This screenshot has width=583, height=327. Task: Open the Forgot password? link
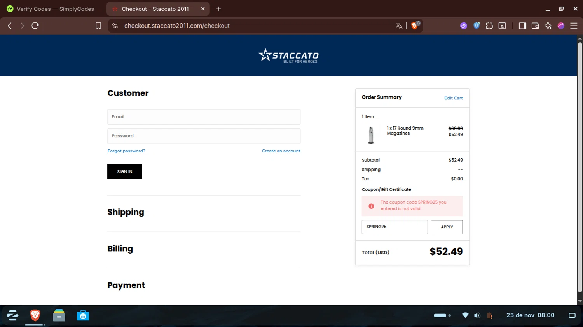click(x=126, y=151)
